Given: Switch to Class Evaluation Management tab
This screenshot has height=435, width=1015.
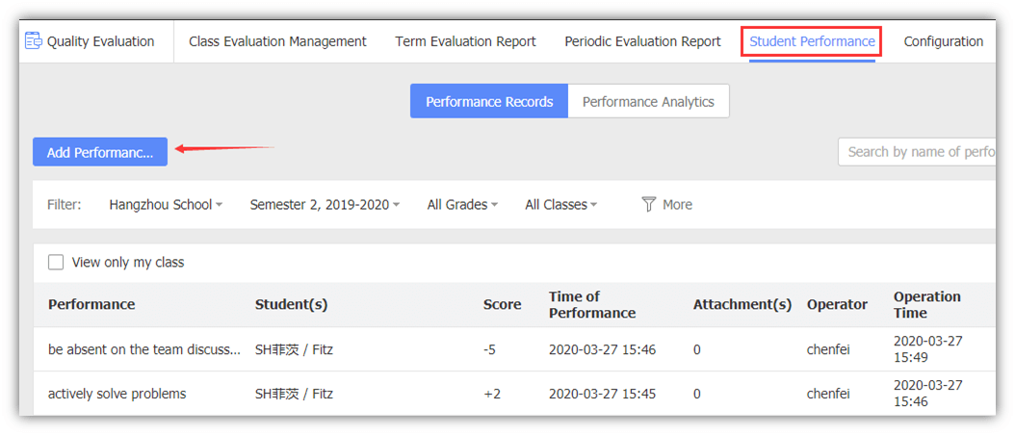Looking at the screenshot, I should click(277, 41).
